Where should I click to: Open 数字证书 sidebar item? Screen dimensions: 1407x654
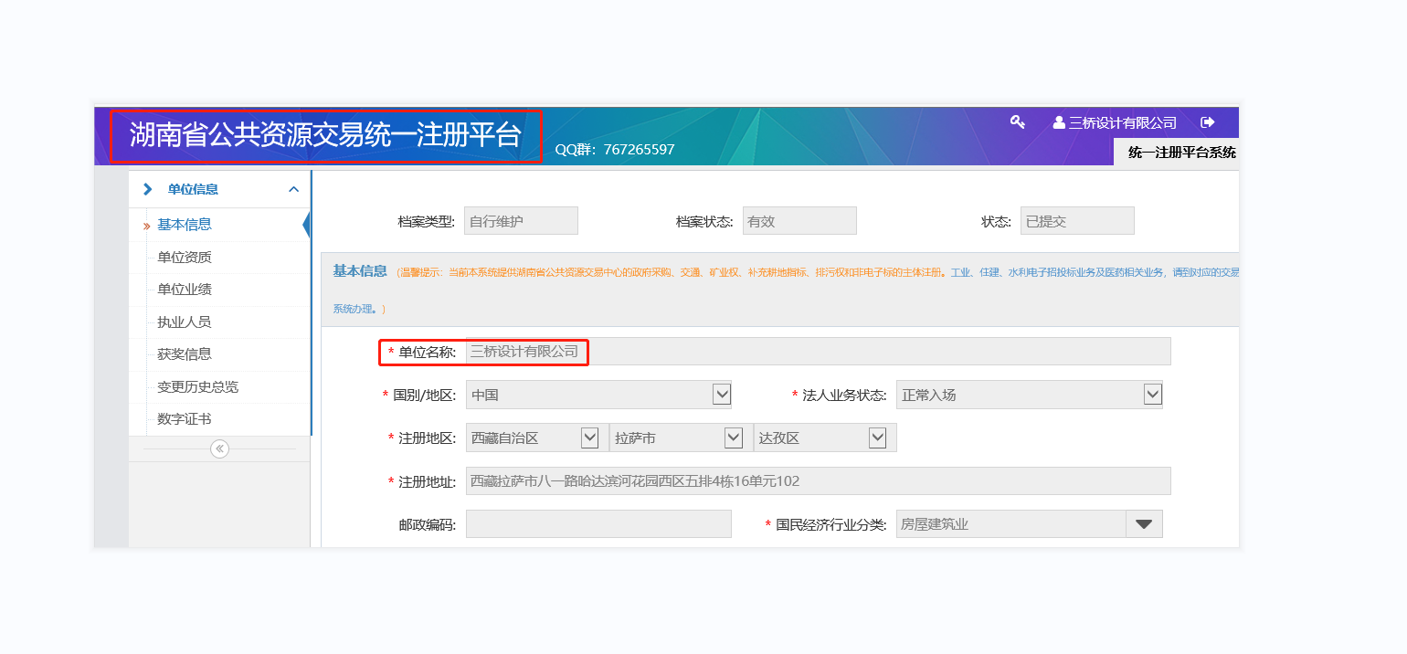[185, 419]
